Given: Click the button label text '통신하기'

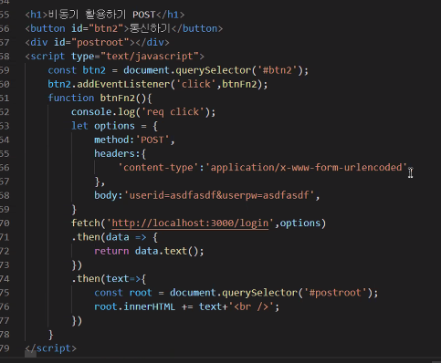Looking at the screenshot, I should point(150,28).
